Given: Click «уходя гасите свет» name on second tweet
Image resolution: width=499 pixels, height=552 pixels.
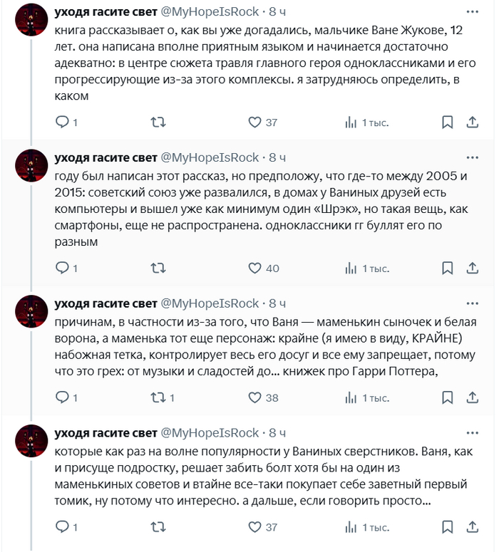Looking at the screenshot, I should (106, 157).
